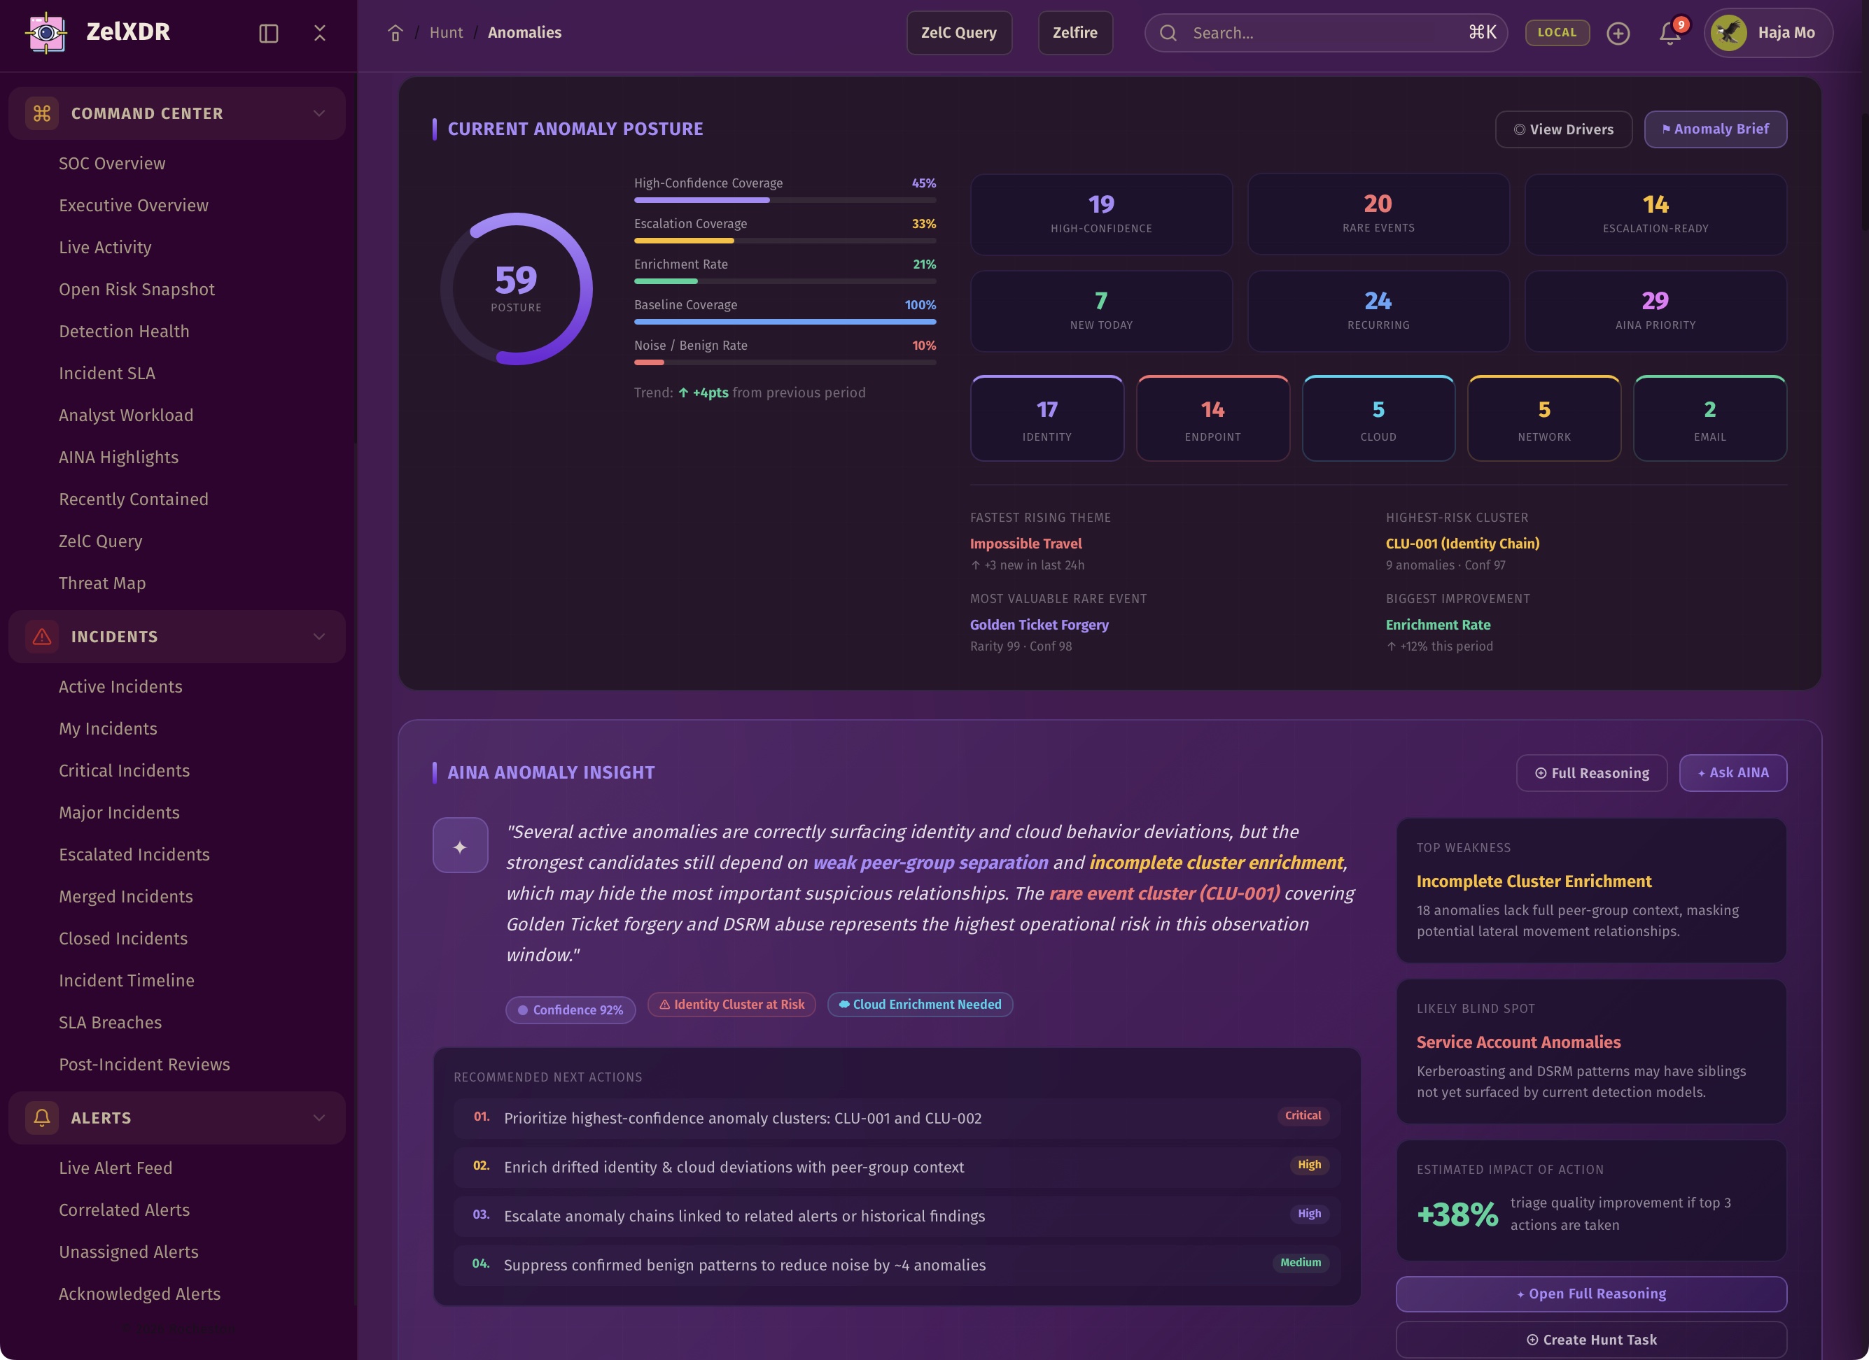Viewport: 1869px width, 1360px height.
Task: Click the Anomaly Brief button
Action: point(1715,129)
